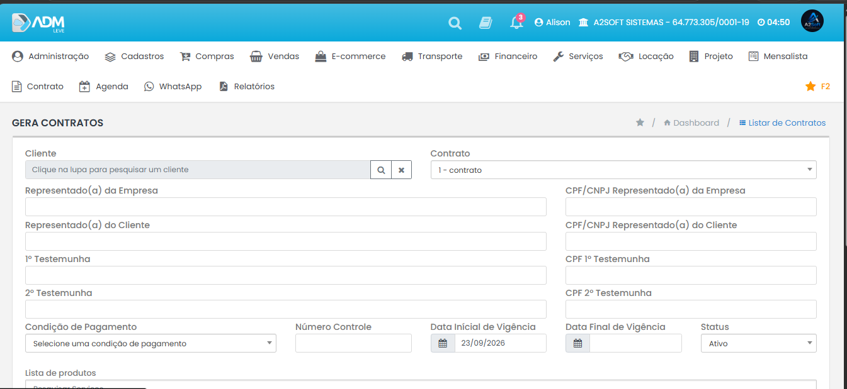Screen dimensions: 847x389
Task: Click the search magnifier icon in header
Action: 455,23
